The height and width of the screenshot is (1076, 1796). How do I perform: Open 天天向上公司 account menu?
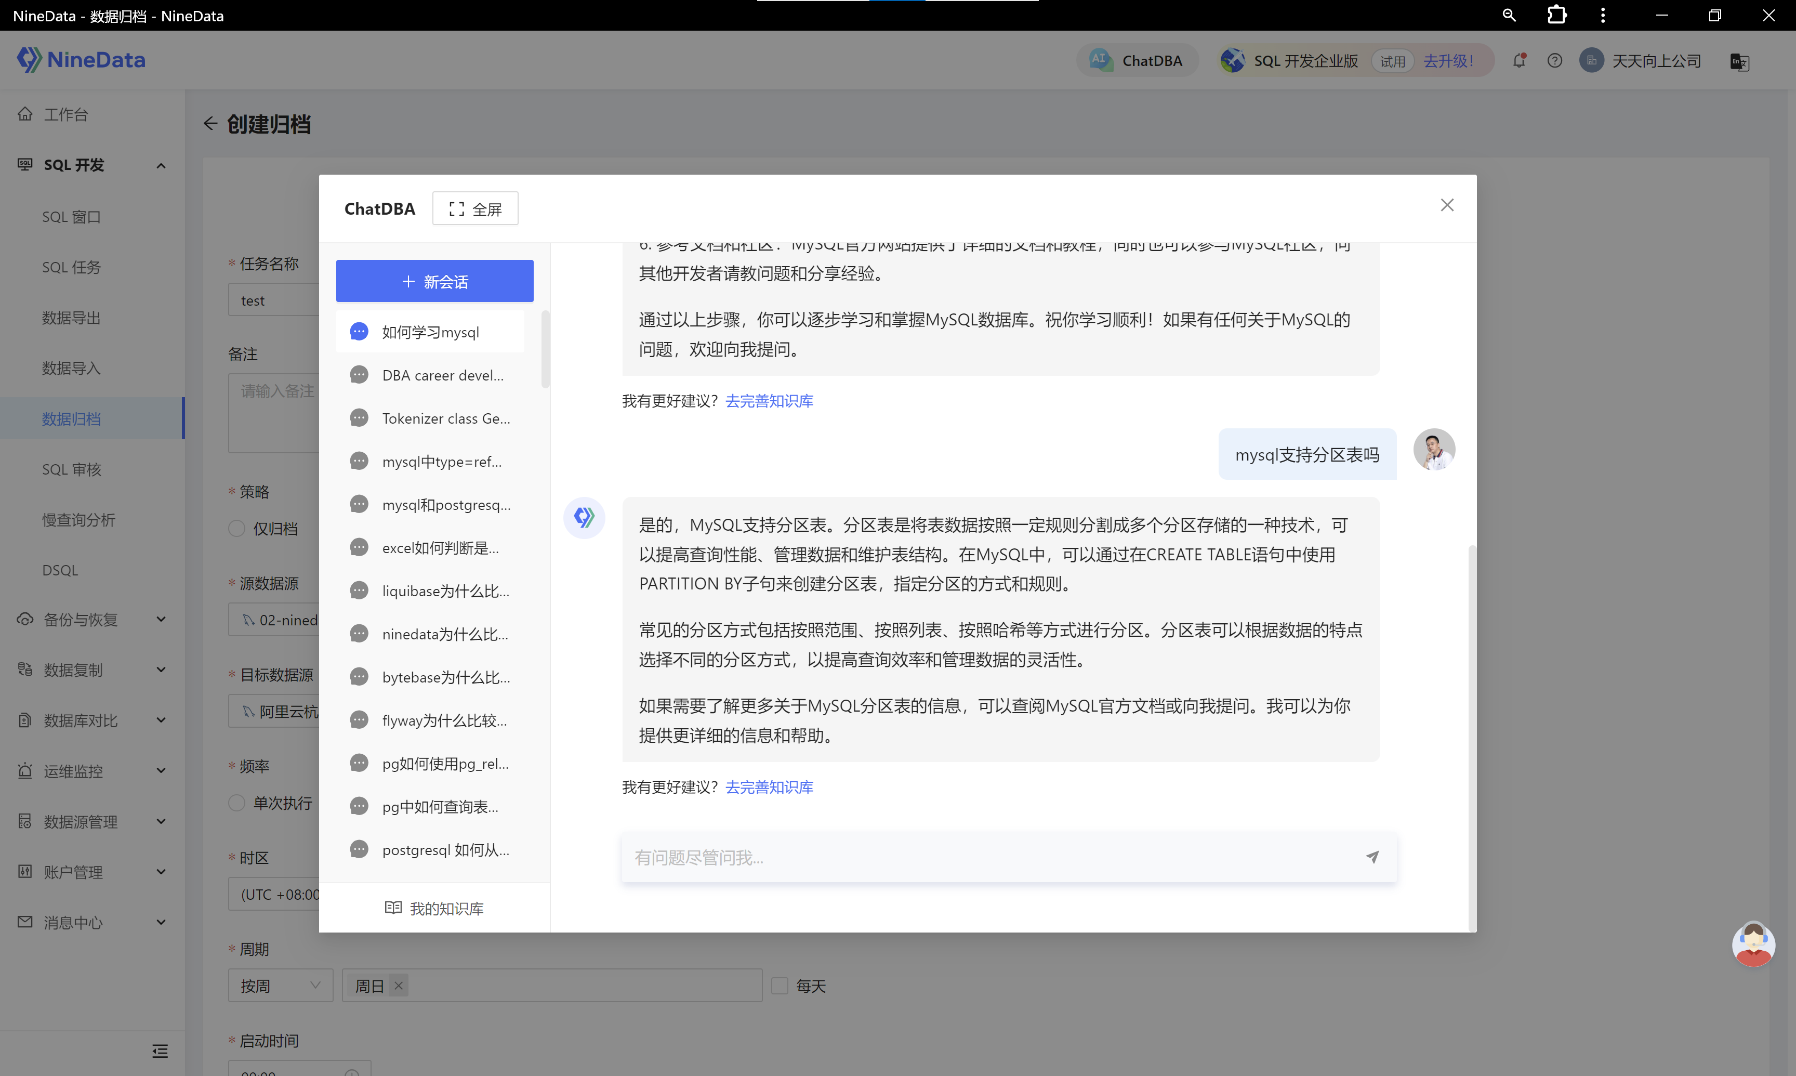tap(1640, 61)
